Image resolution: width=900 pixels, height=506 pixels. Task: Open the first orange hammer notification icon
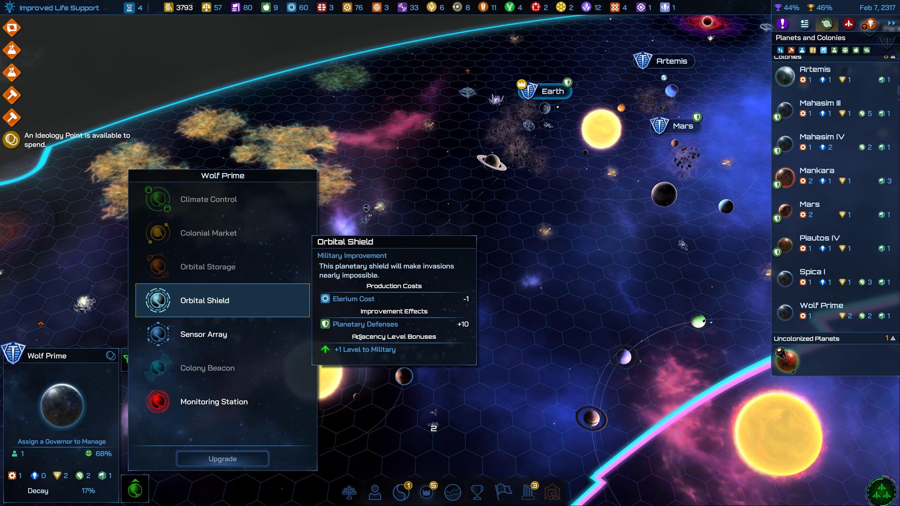(x=12, y=95)
